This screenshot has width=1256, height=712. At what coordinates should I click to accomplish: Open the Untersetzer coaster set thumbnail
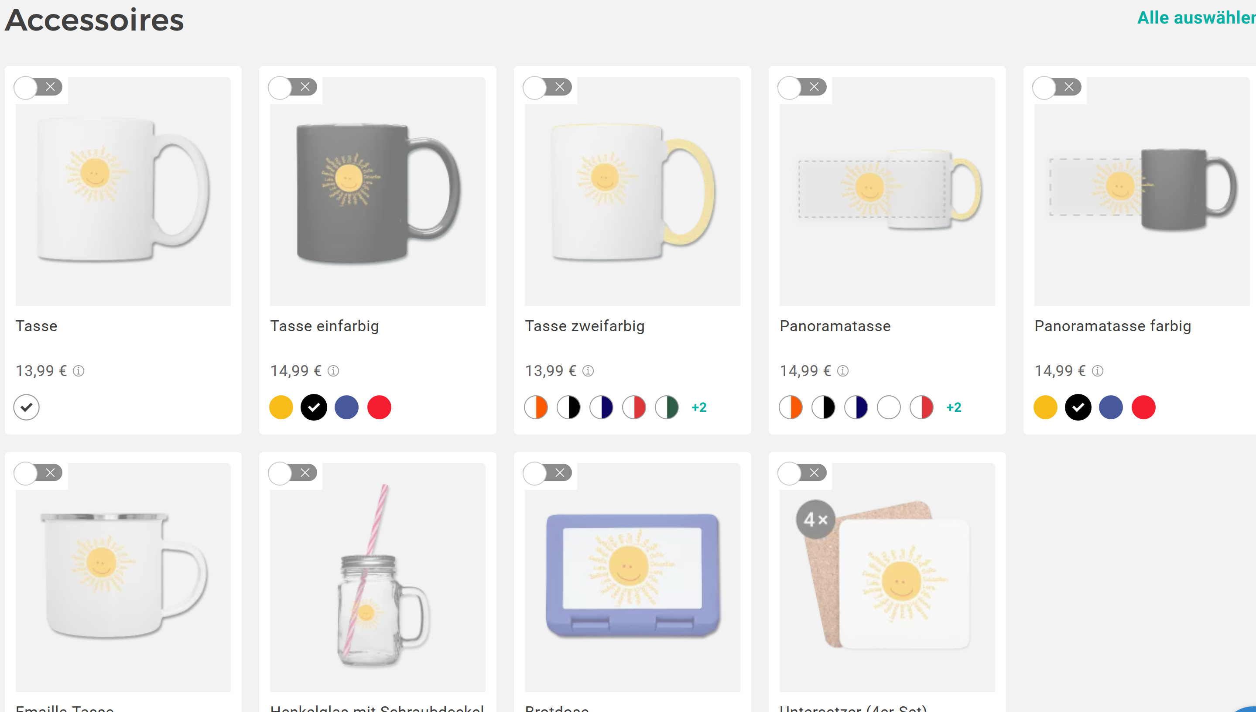click(887, 577)
